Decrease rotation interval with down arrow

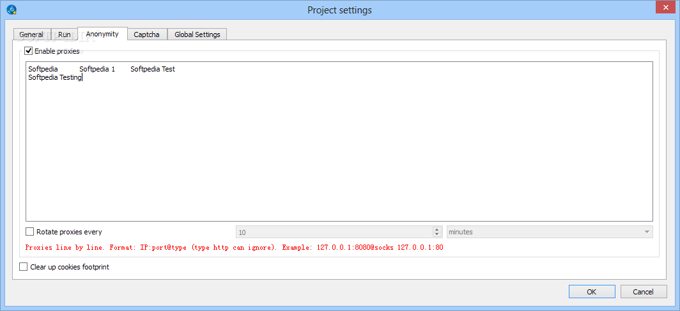[x=437, y=235]
